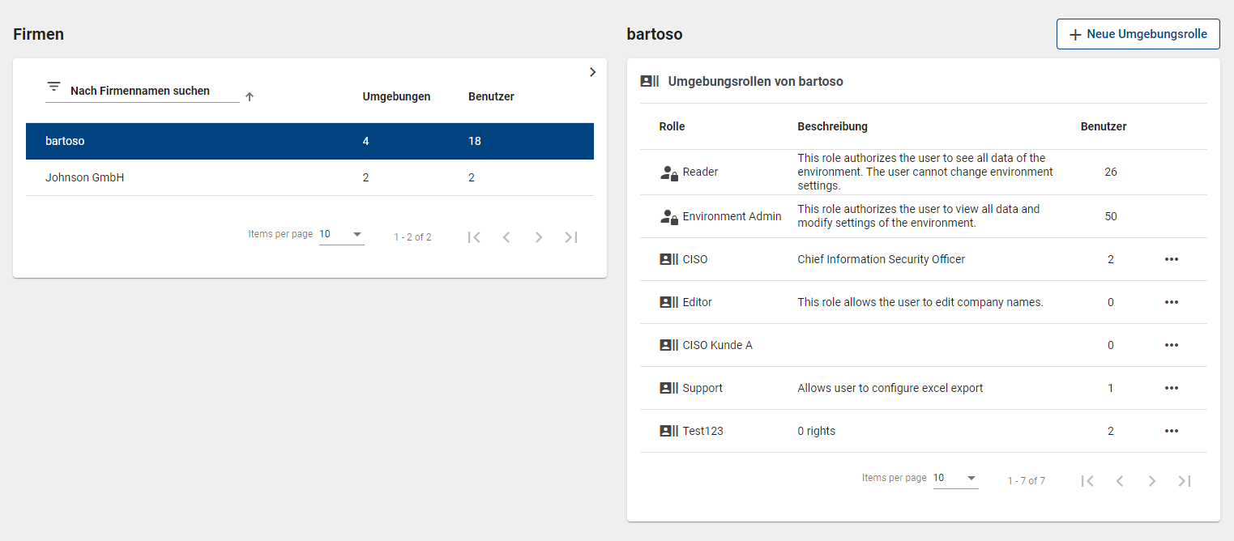Open items per page dropdown in roles table
1234x541 pixels.
click(x=955, y=479)
